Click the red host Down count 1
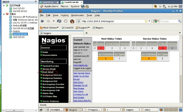Screen dimensions: 183x112 [101, 48]
